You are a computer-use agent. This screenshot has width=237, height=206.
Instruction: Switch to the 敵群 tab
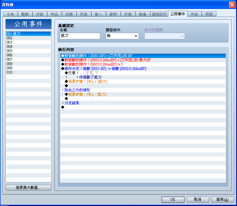tap(113, 14)
